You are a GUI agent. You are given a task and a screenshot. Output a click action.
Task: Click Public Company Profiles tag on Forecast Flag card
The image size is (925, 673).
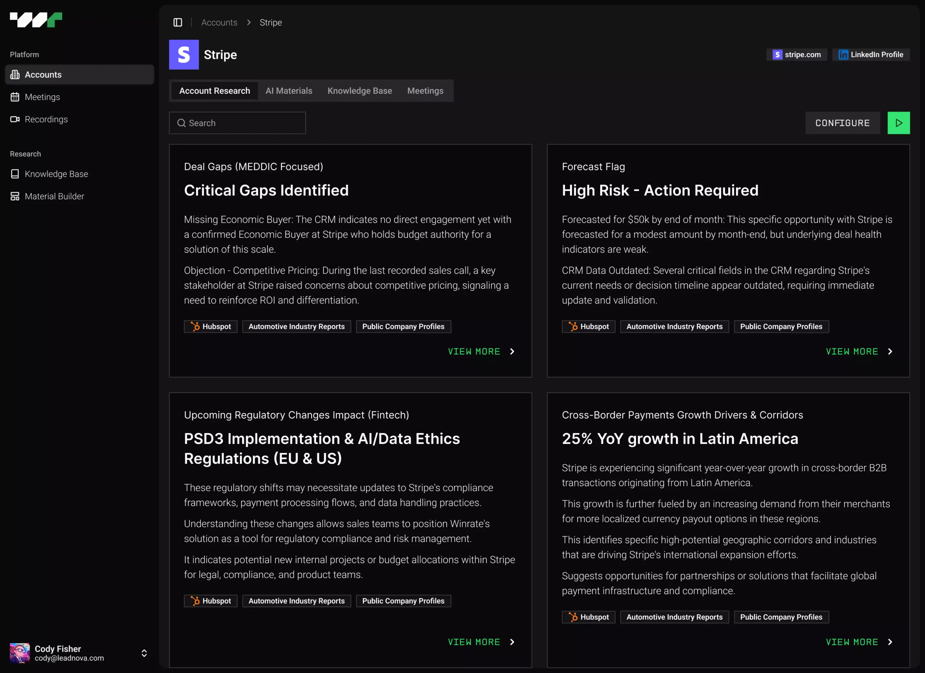(x=782, y=327)
